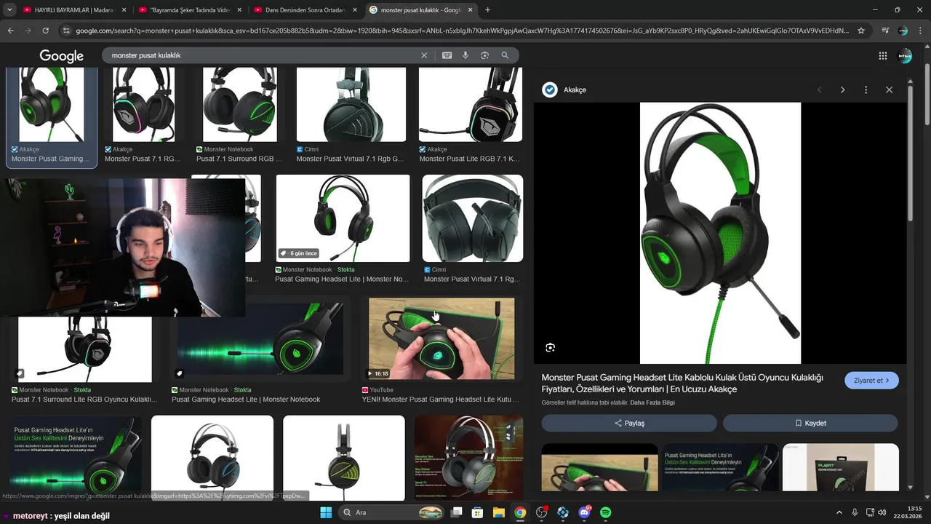Open the preview panel three-dot options

(866, 90)
